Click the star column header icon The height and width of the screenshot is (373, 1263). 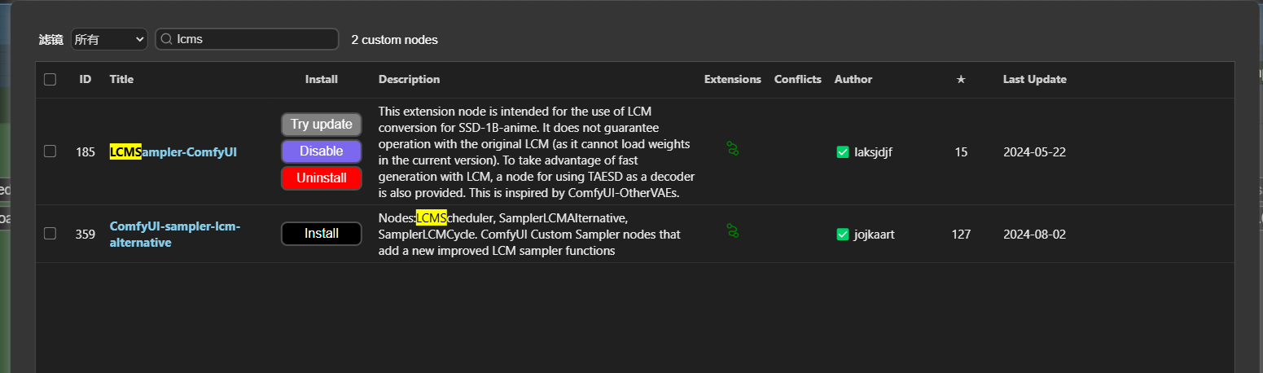pyautogui.click(x=961, y=79)
